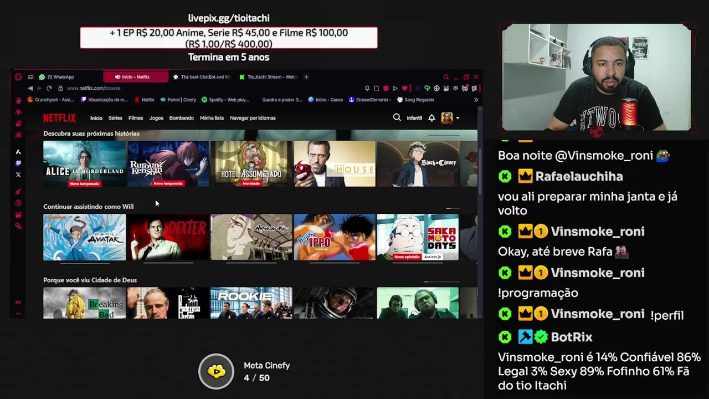Continue watching Dexter thumbnail
The width and height of the screenshot is (709, 399).
168,237
